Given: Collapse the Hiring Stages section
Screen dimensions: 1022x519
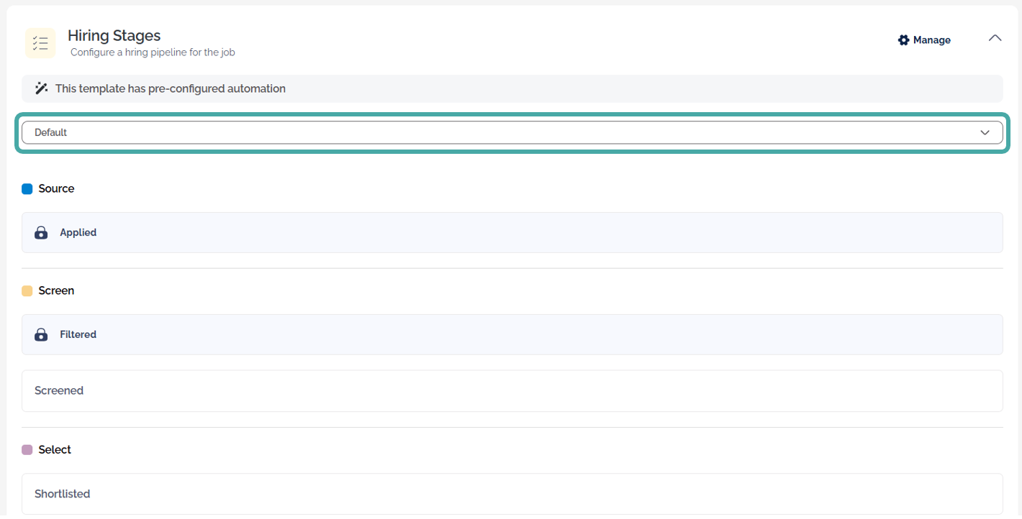Looking at the screenshot, I should pos(995,38).
